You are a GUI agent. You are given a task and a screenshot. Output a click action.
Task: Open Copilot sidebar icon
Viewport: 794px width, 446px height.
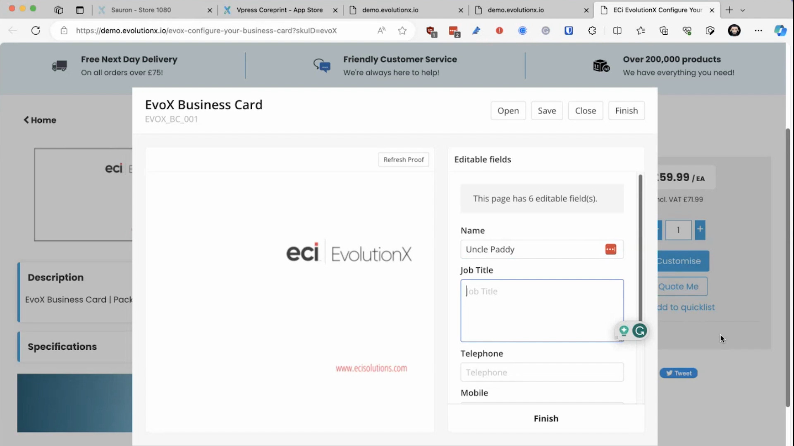coord(780,31)
